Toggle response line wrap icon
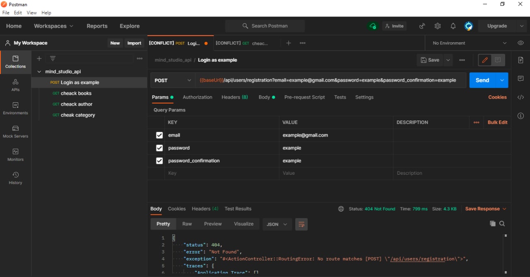Image resolution: width=530 pixels, height=277 pixels. tap(301, 224)
